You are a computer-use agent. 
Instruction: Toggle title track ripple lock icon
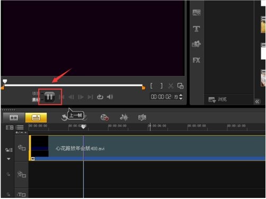point(8,194)
